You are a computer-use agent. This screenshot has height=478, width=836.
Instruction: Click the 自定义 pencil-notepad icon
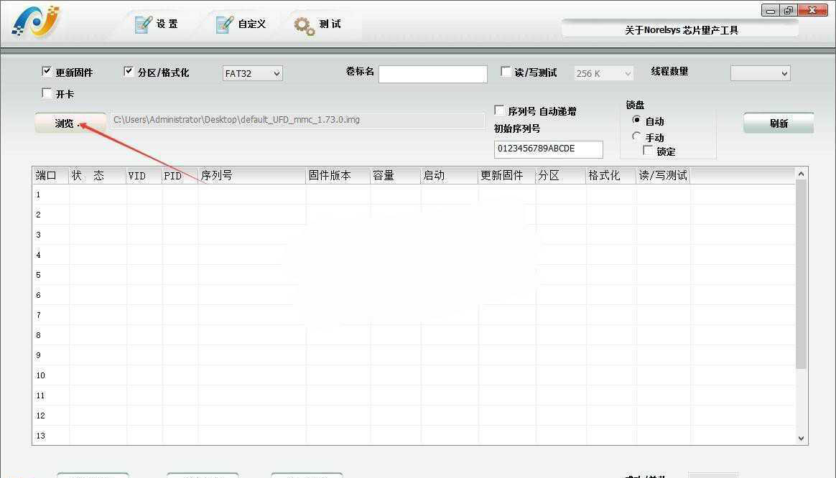(x=225, y=24)
